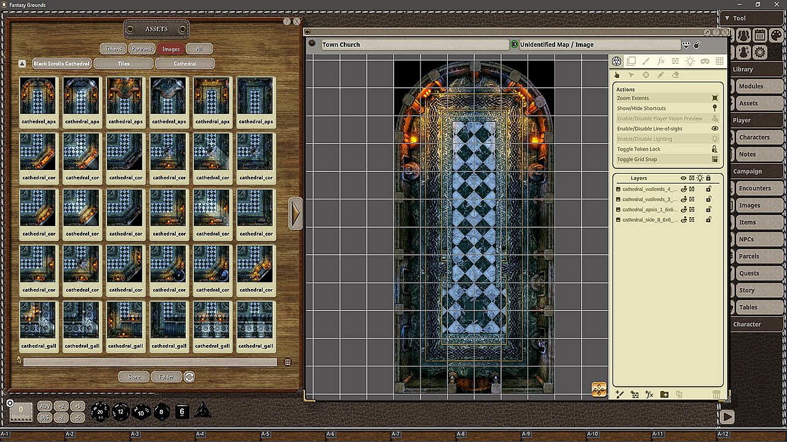Open the grid settings tool
Image resolution: width=787 pixels, height=442 pixels.
(719, 61)
